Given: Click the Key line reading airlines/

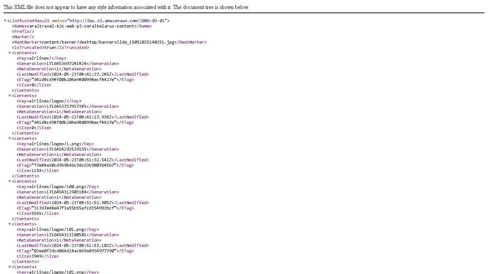Looking at the screenshot, I should point(41,58).
